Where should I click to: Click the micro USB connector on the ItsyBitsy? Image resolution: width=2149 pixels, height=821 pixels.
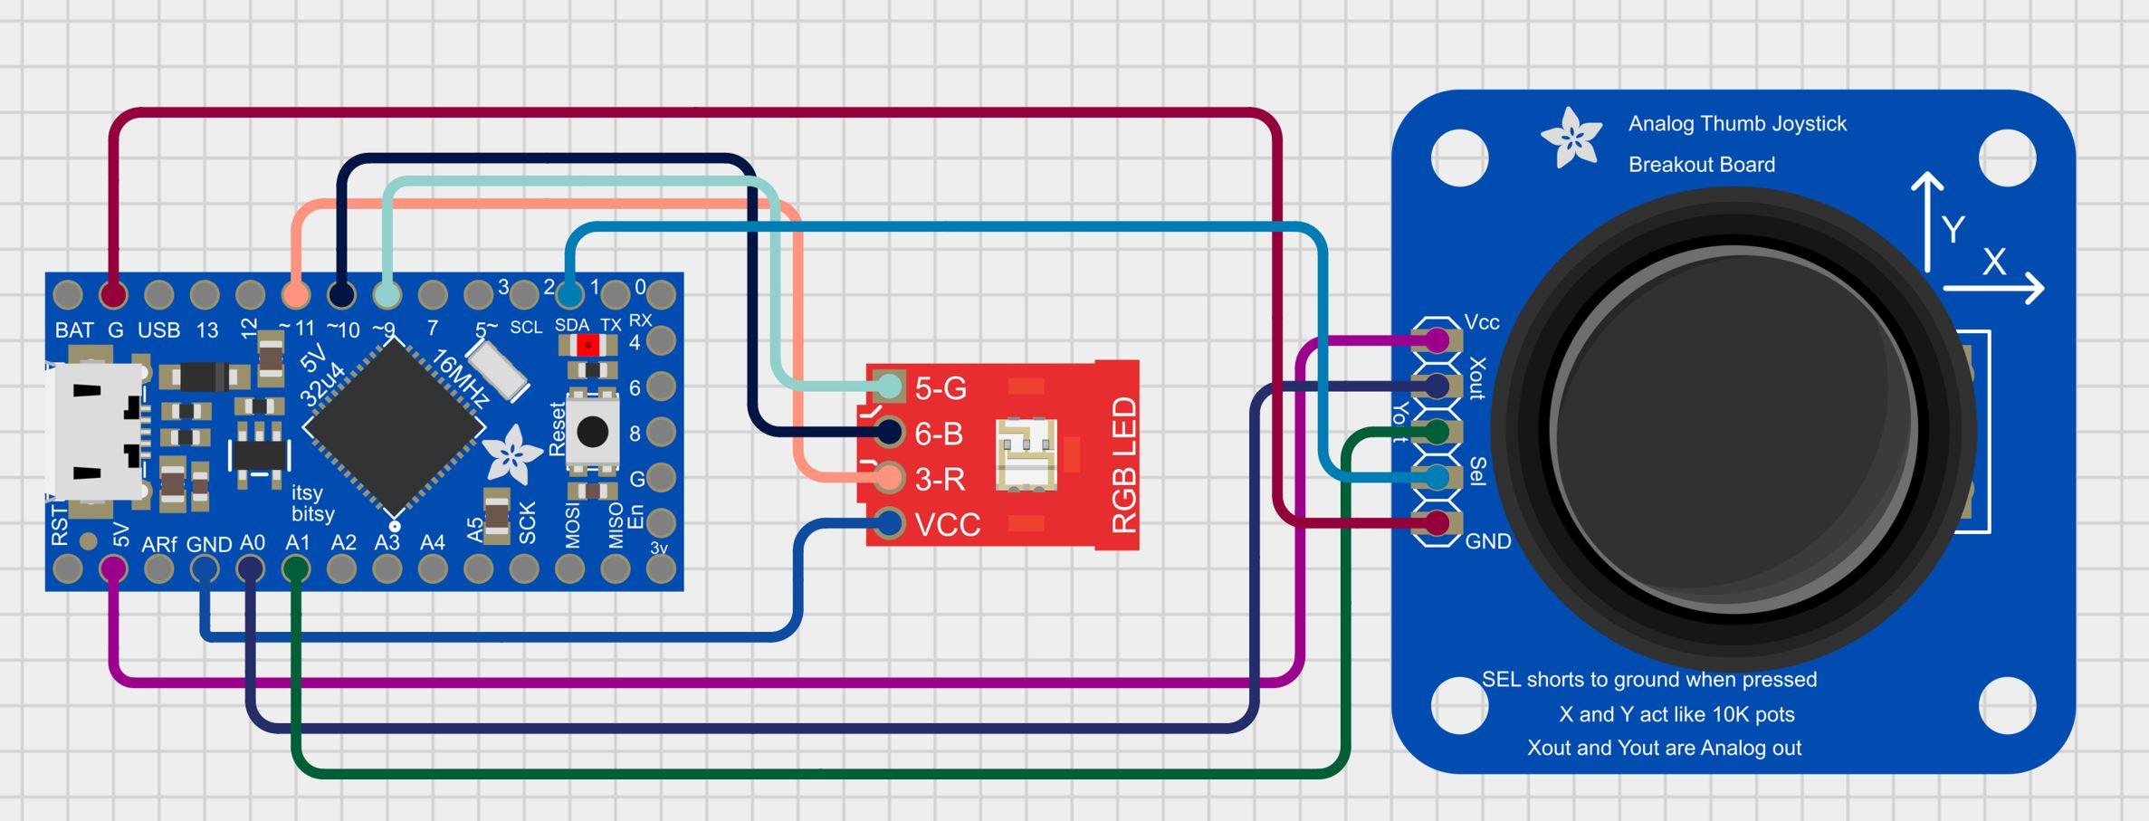pyautogui.click(x=95, y=431)
